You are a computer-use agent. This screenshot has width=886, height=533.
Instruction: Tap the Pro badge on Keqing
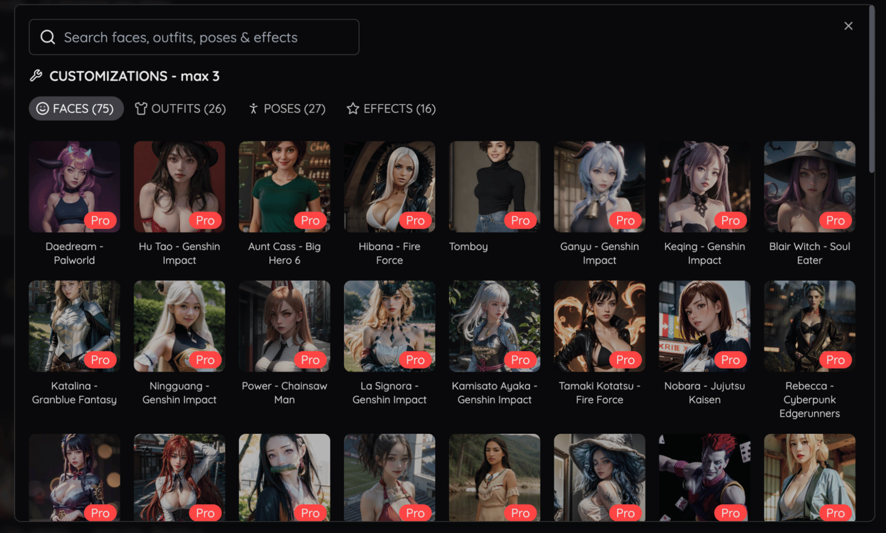[730, 220]
